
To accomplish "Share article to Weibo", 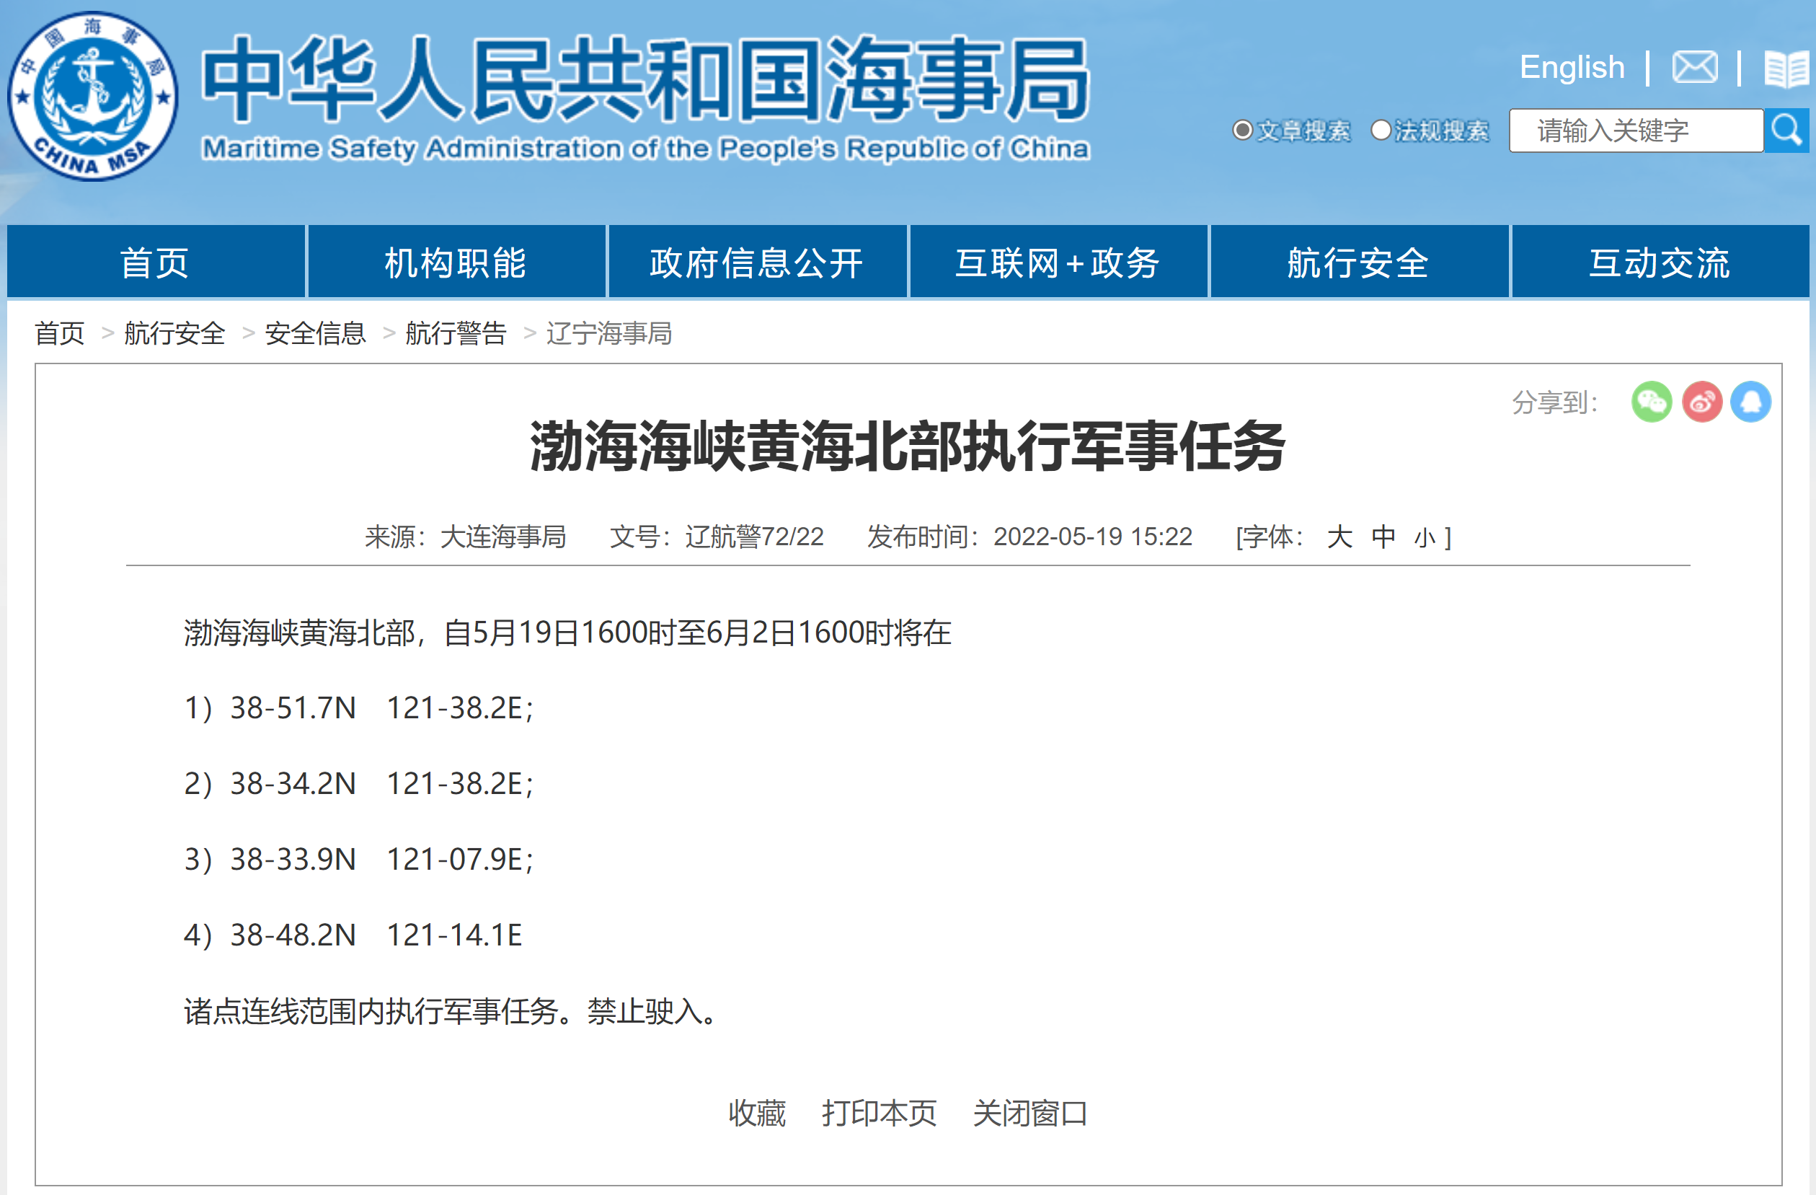I will [1701, 402].
